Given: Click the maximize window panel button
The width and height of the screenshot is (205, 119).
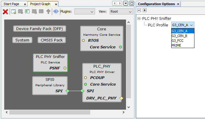Looking at the screenshot, I should click(132, 3).
